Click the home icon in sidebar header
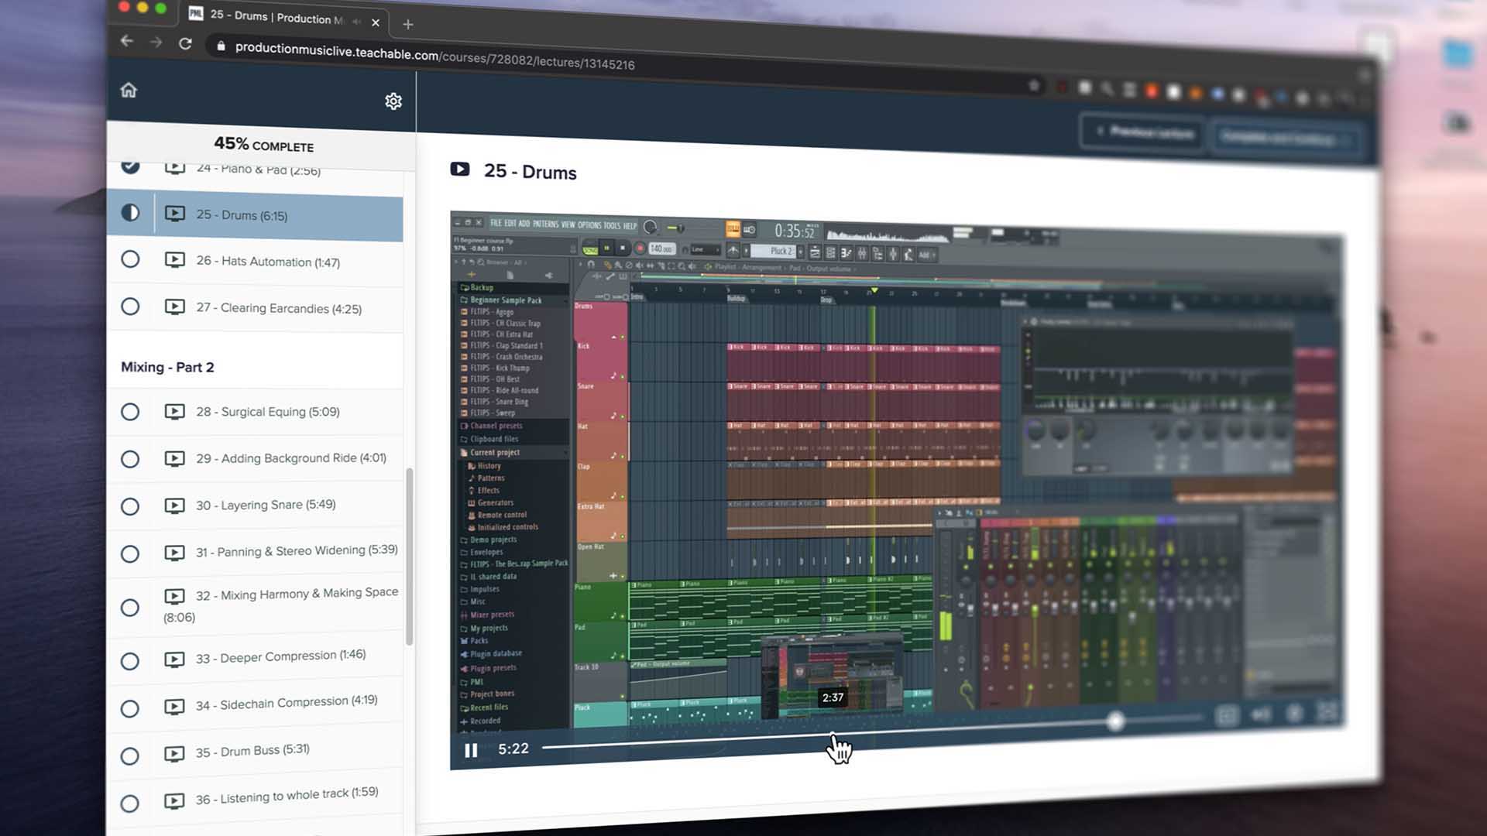The width and height of the screenshot is (1487, 836). pos(129,91)
